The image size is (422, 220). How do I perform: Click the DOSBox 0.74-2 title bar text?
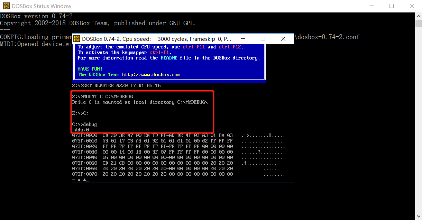pyautogui.click(x=157, y=39)
